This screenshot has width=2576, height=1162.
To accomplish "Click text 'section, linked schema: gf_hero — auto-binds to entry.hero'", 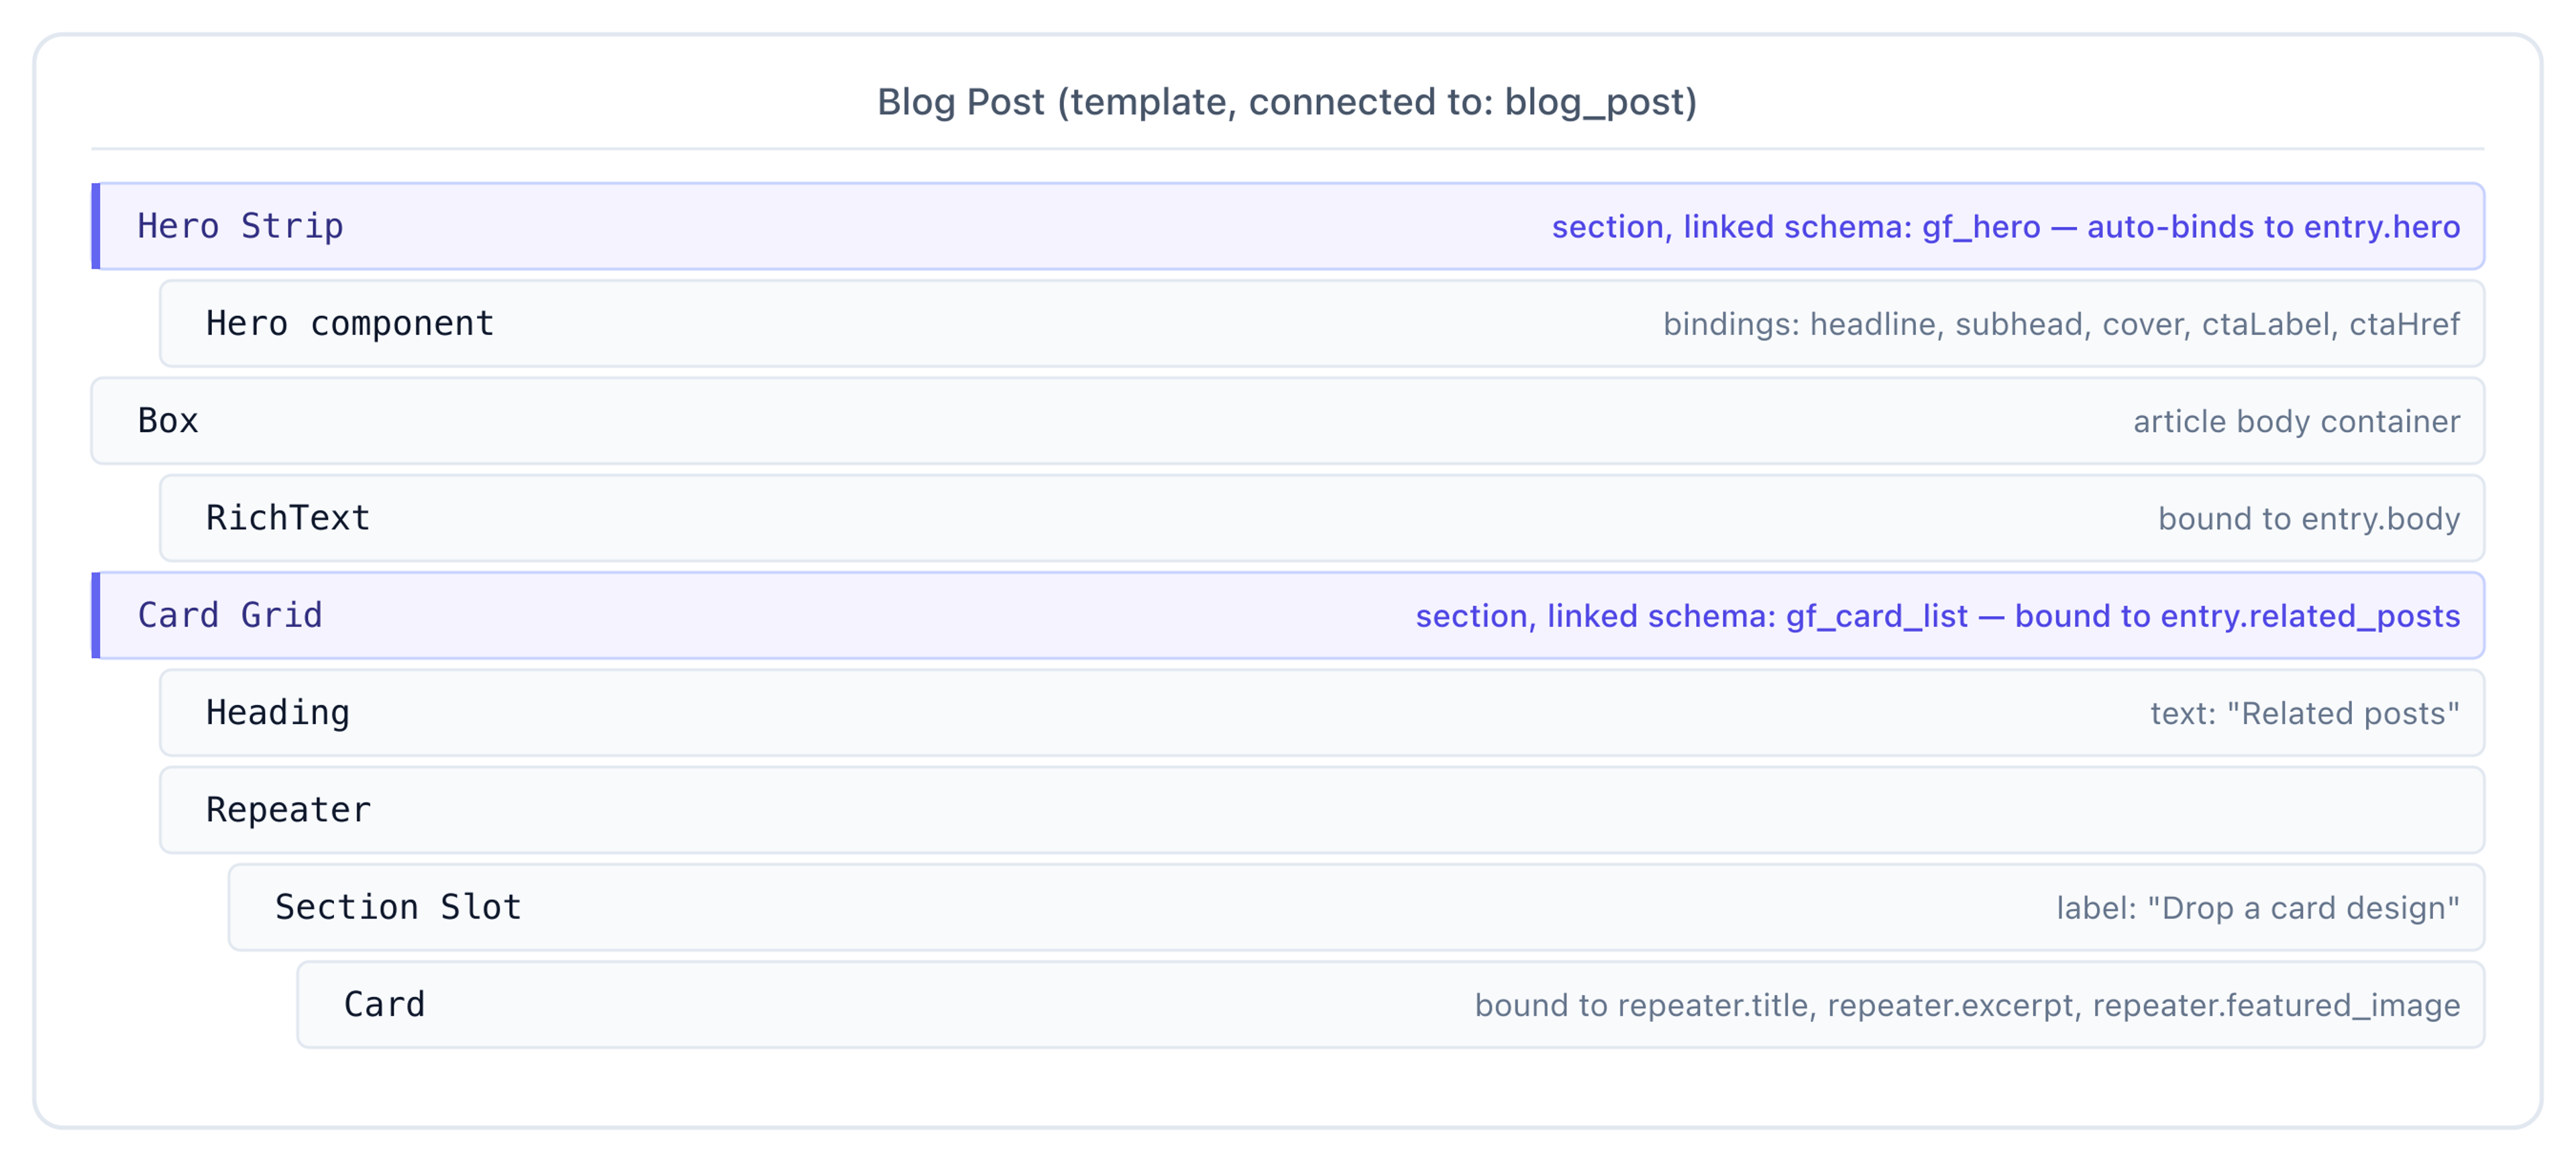I will [2005, 227].
